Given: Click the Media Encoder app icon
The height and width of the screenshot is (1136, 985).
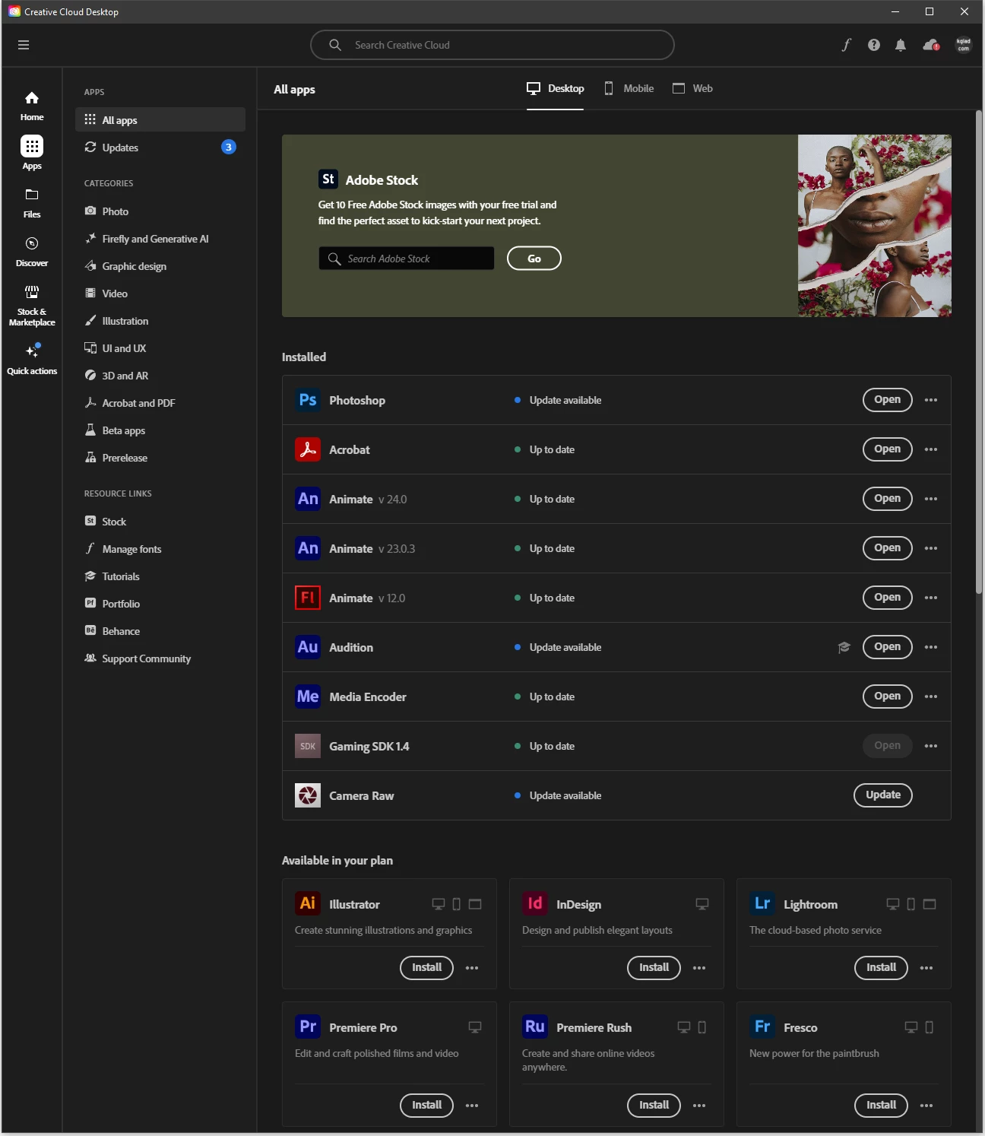Looking at the screenshot, I should coord(308,697).
